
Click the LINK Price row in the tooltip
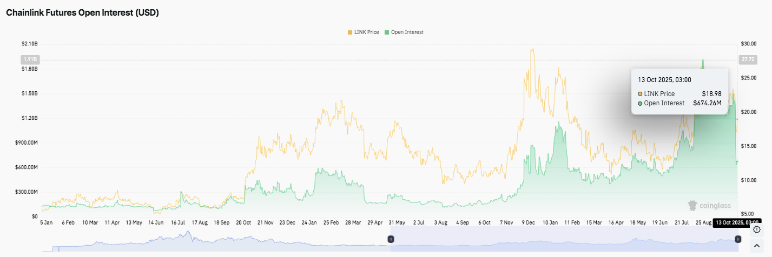[679, 94]
